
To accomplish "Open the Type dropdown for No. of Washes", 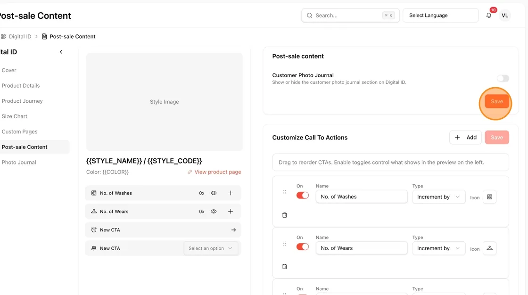I will coord(438,197).
